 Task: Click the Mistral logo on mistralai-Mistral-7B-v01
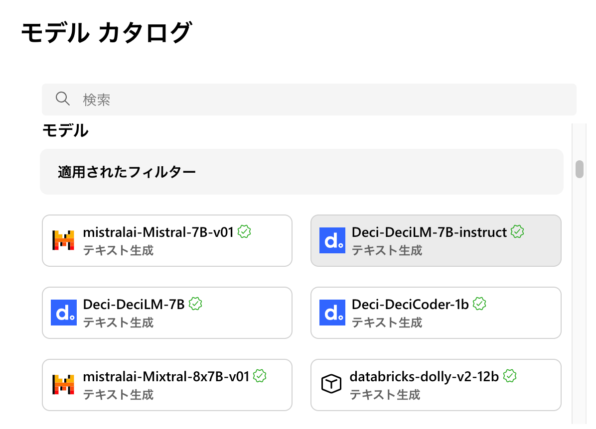(63, 240)
